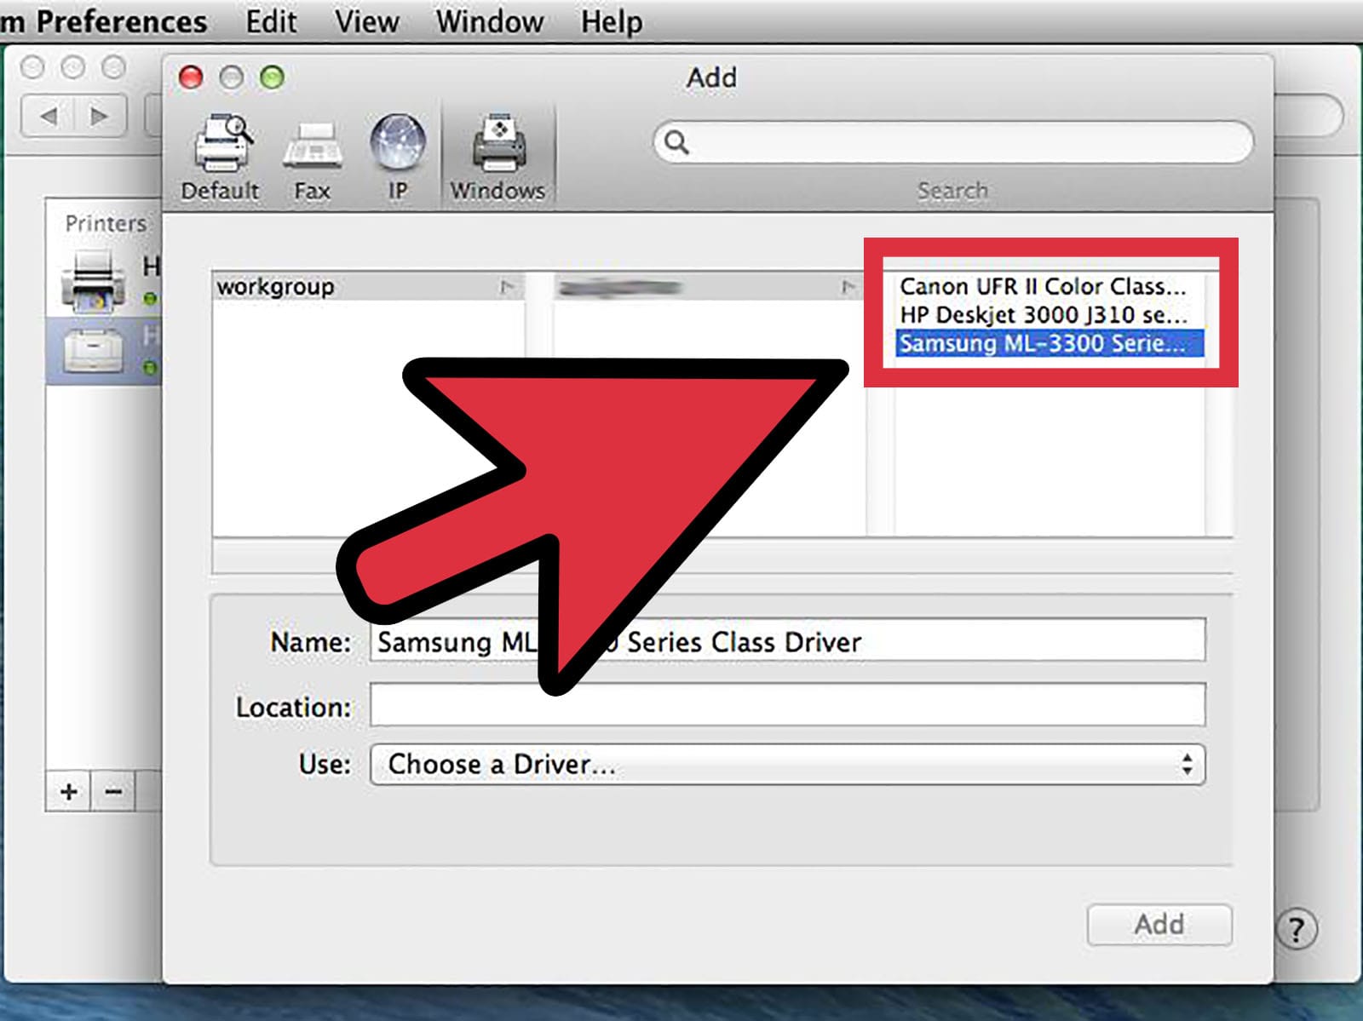This screenshot has width=1363, height=1021.
Task: Click the Search field in Add window
Action: click(x=953, y=142)
